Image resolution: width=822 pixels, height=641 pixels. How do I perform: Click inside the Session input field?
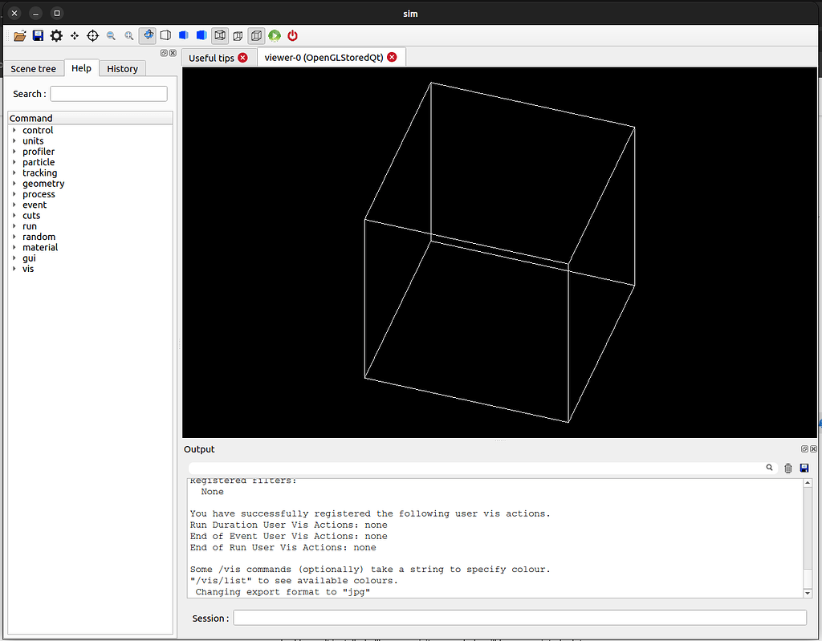[x=520, y=617]
